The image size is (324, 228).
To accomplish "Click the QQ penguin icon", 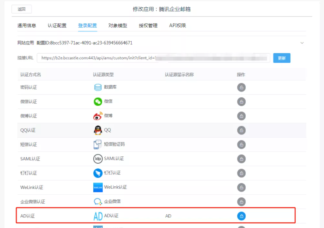I will tap(98, 130).
